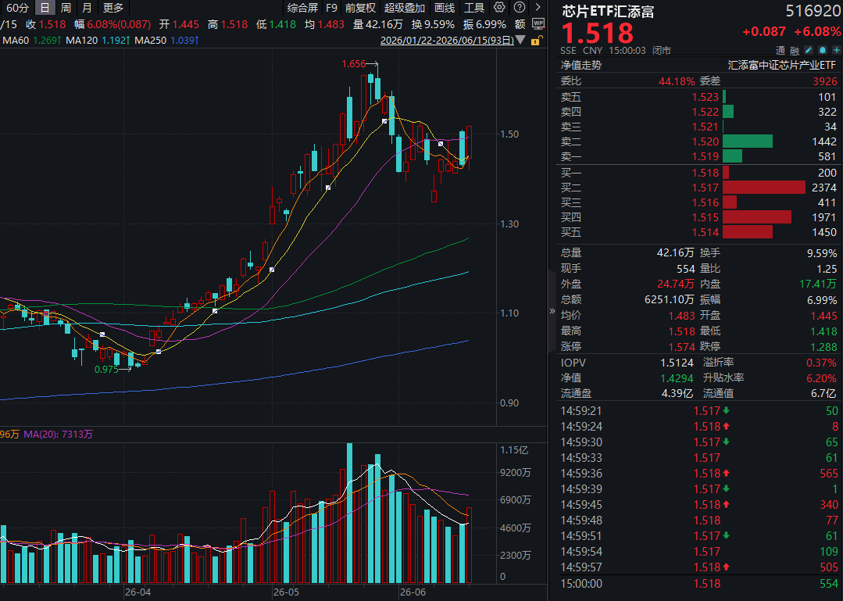Viewport: 843px width, 601px height.
Task: Switch to the 60分 chart period
Action: [x=17, y=8]
